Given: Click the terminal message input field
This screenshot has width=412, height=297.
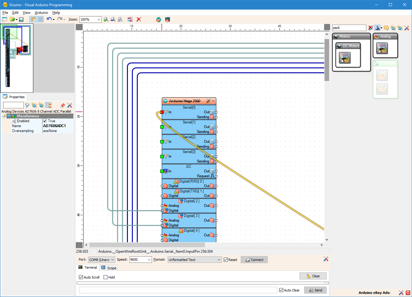Looking at the screenshot, I should click(177, 290).
